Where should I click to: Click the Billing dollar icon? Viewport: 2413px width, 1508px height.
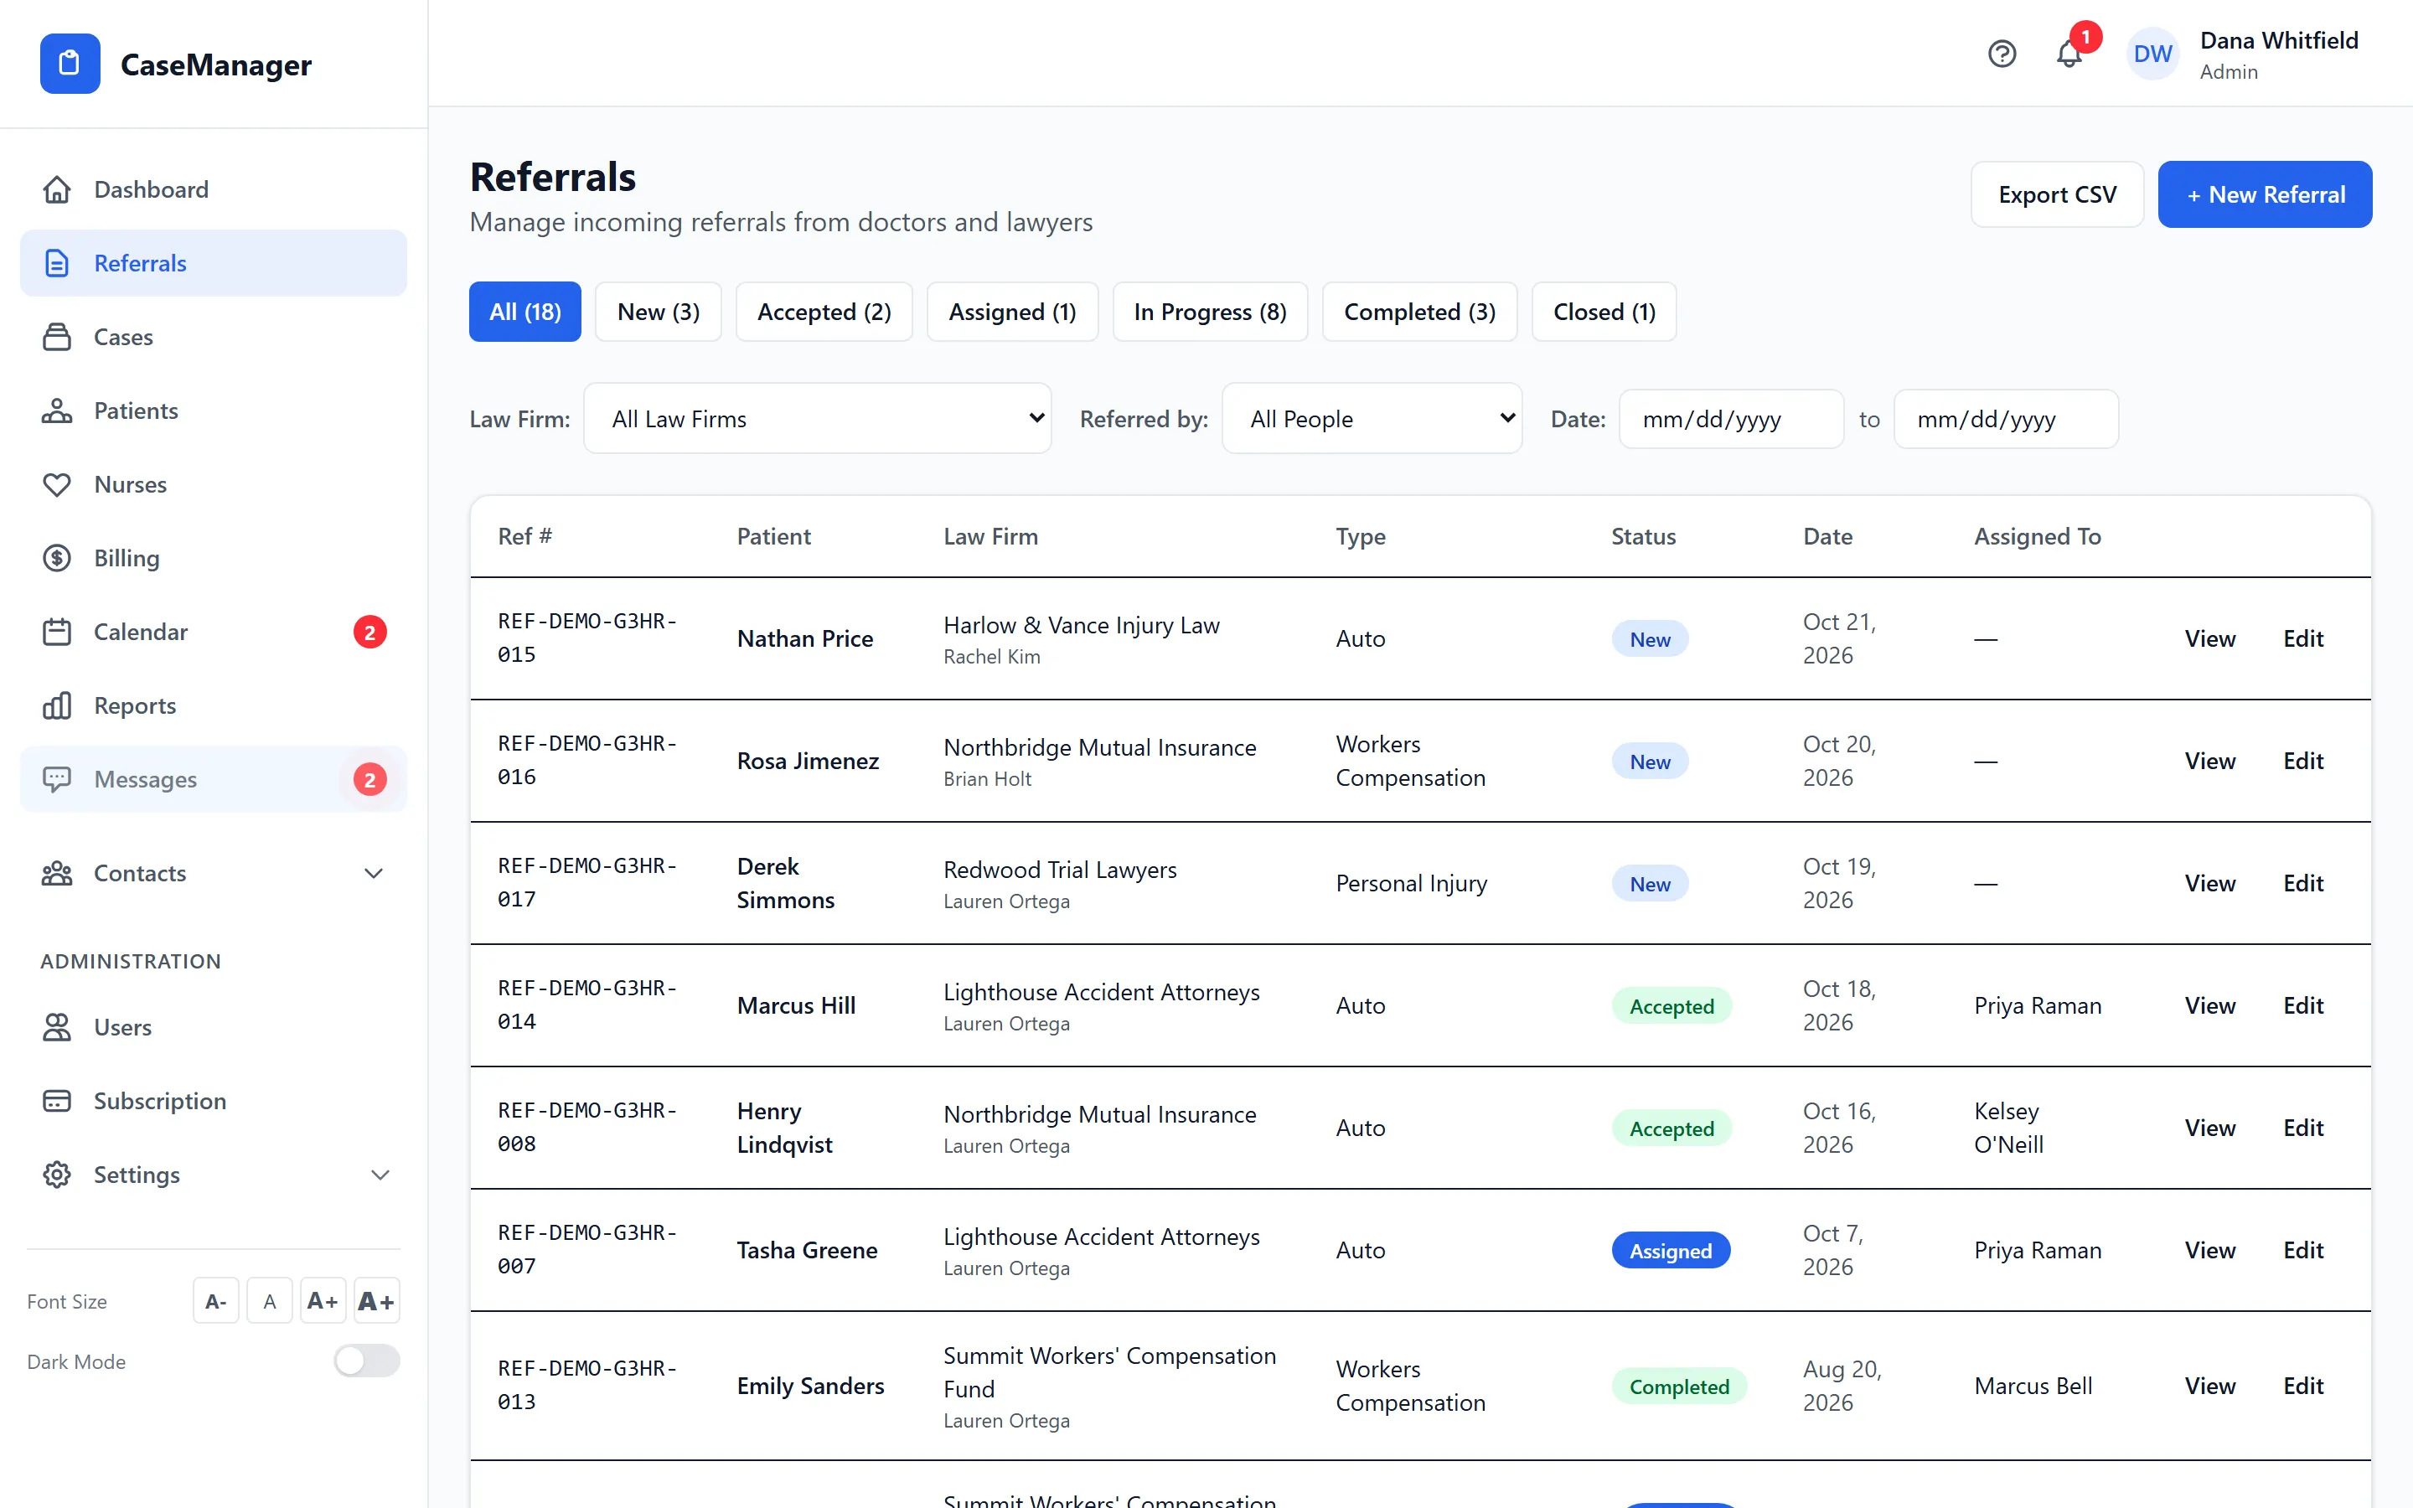[x=57, y=559]
